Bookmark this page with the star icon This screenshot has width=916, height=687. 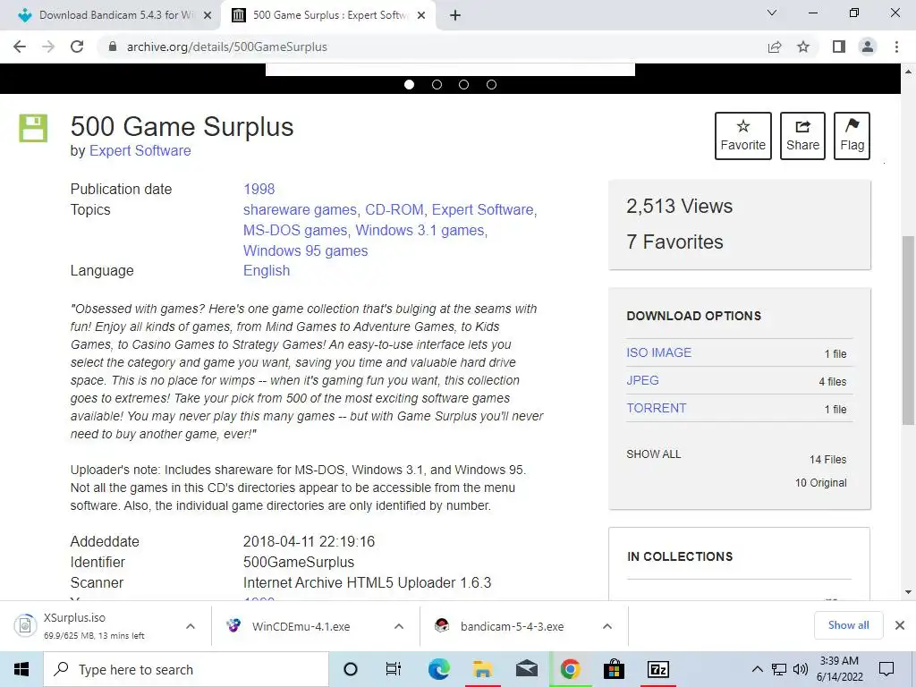click(x=803, y=47)
